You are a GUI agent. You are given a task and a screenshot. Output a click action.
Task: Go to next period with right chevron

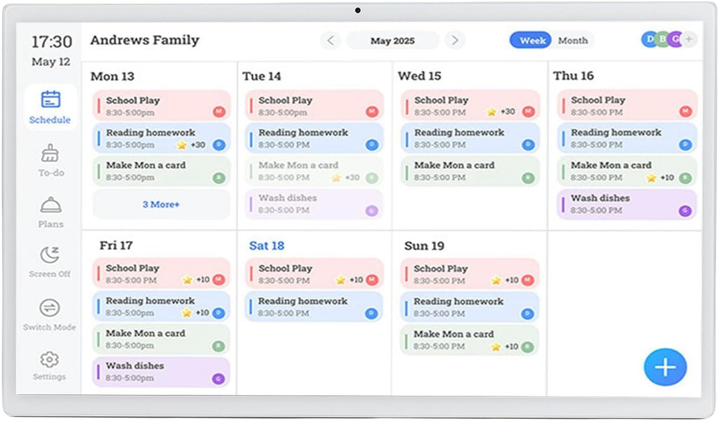tap(454, 40)
